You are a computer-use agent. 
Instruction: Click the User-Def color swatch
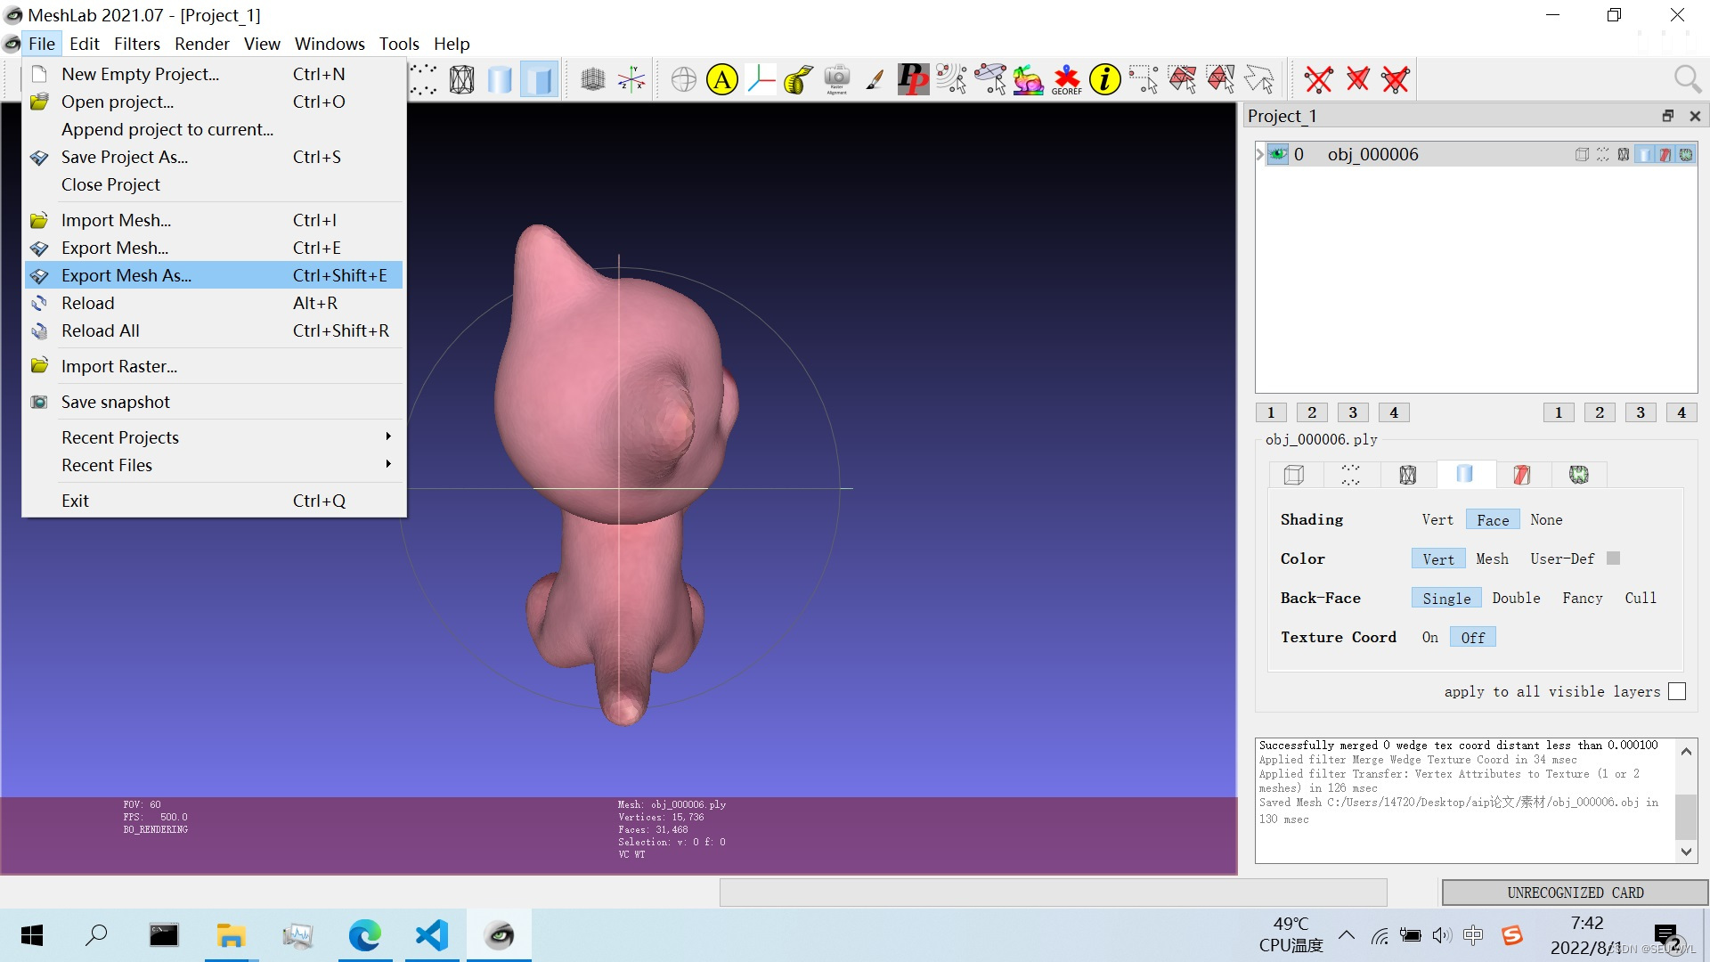[x=1613, y=558]
